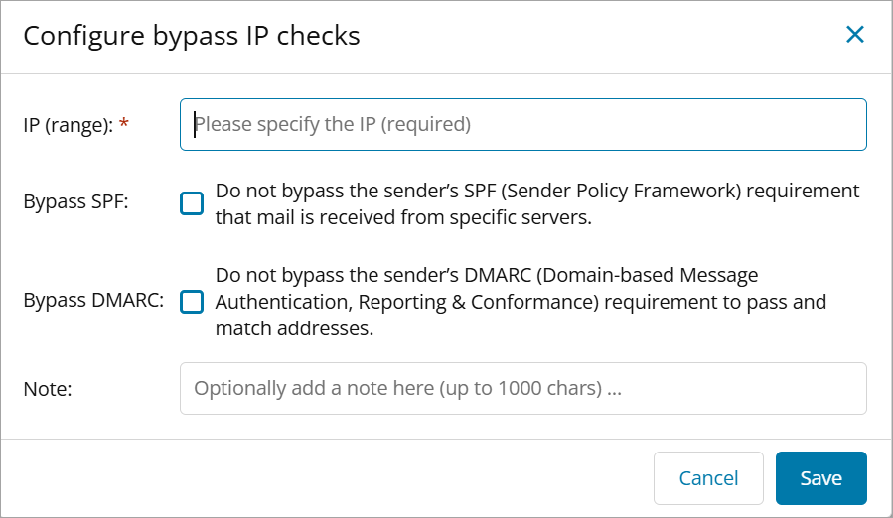The image size is (893, 518).
Task: Click the IP range input field
Action: [522, 125]
